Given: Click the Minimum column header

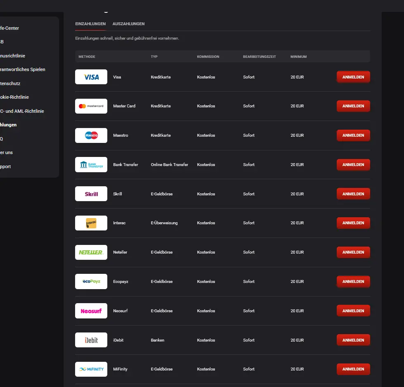Looking at the screenshot, I should click(299, 57).
